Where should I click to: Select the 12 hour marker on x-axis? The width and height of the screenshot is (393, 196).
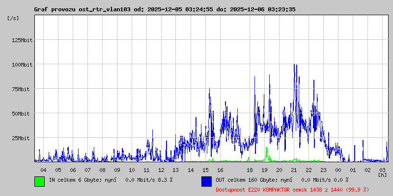[161, 170]
